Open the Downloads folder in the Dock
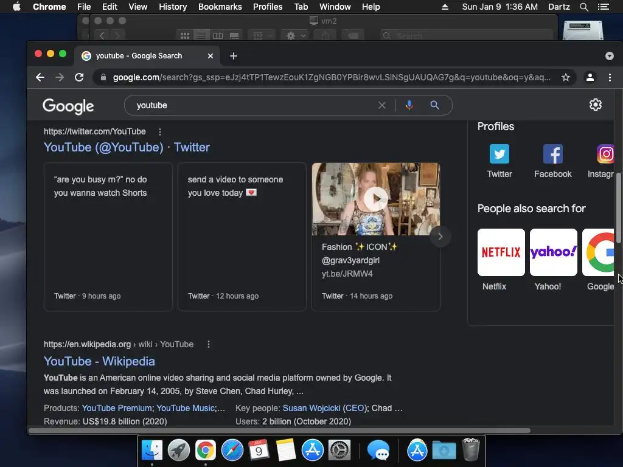 (x=444, y=451)
